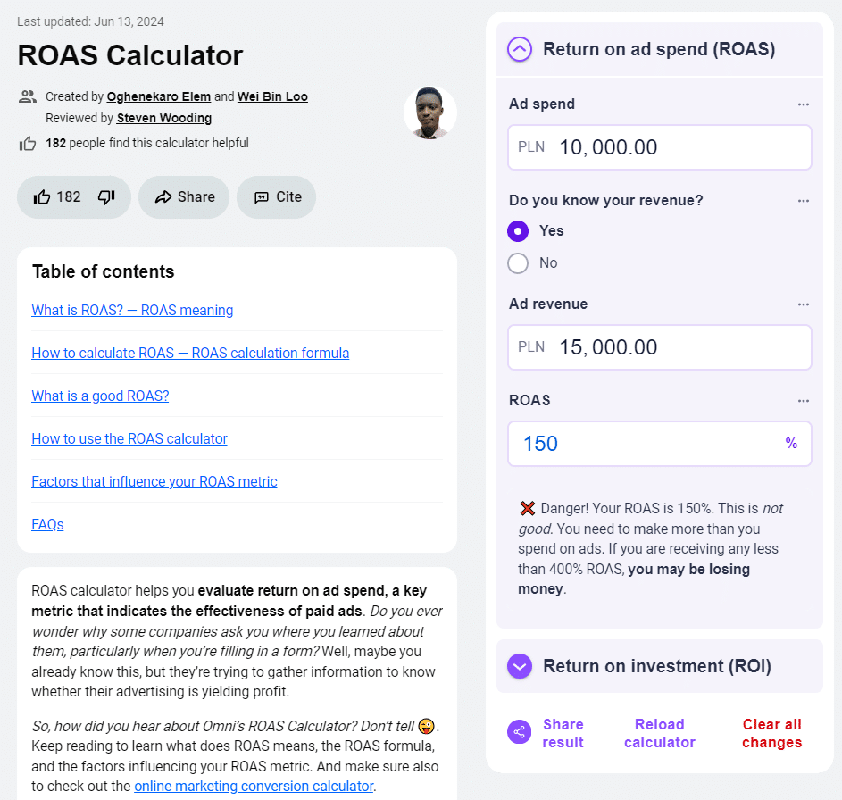The width and height of the screenshot is (842, 800).
Task: Jump to the FAQs section link
Action: click(x=47, y=524)
